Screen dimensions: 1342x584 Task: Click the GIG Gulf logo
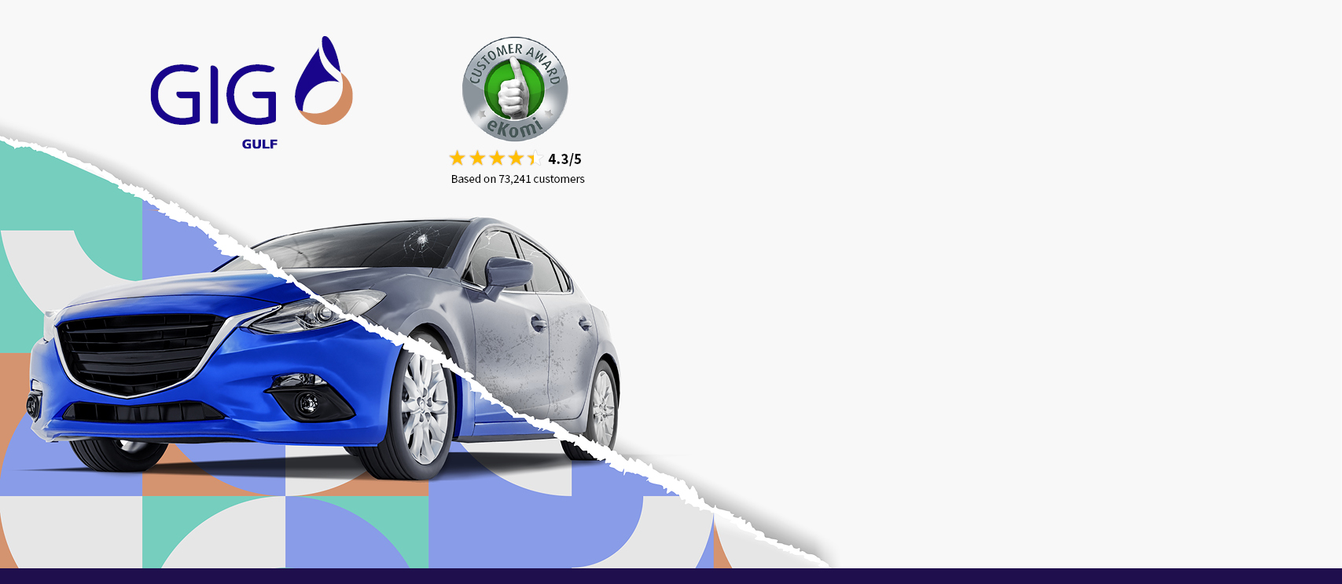coord(252,92)
